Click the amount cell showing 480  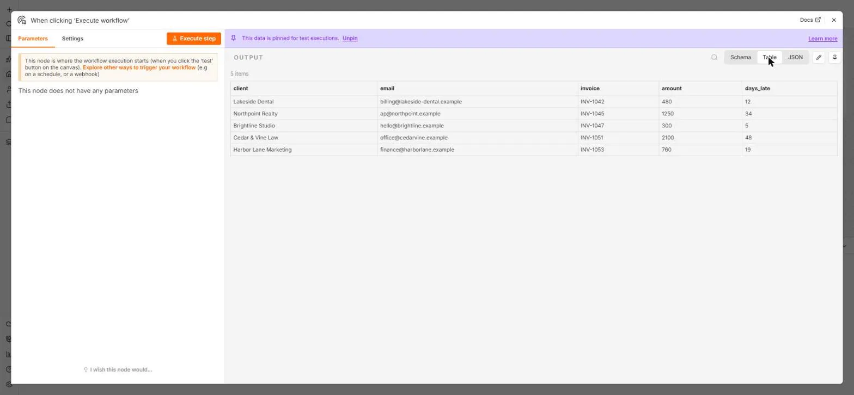tap(700, 102)
